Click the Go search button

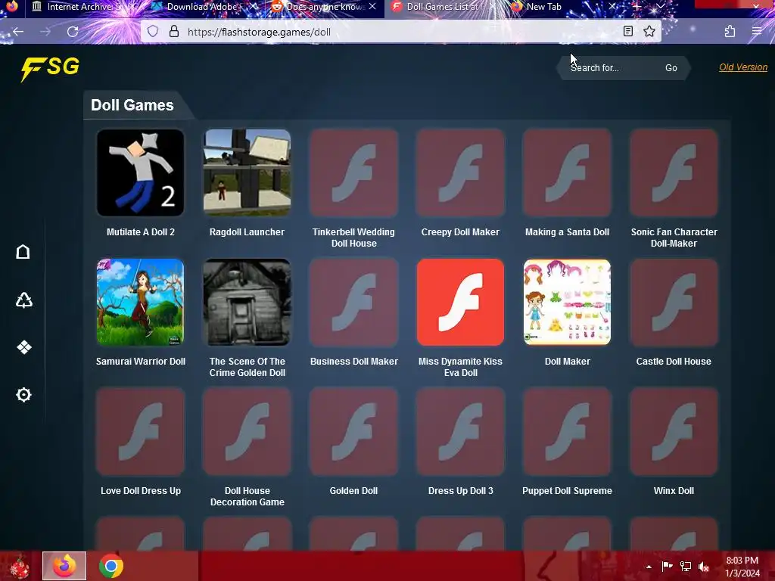pyautogui.click(x=671, y=67)
